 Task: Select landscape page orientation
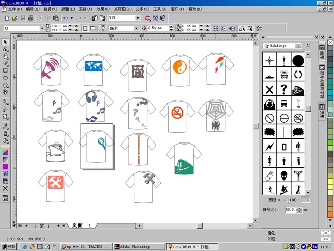tap(92, 28)
